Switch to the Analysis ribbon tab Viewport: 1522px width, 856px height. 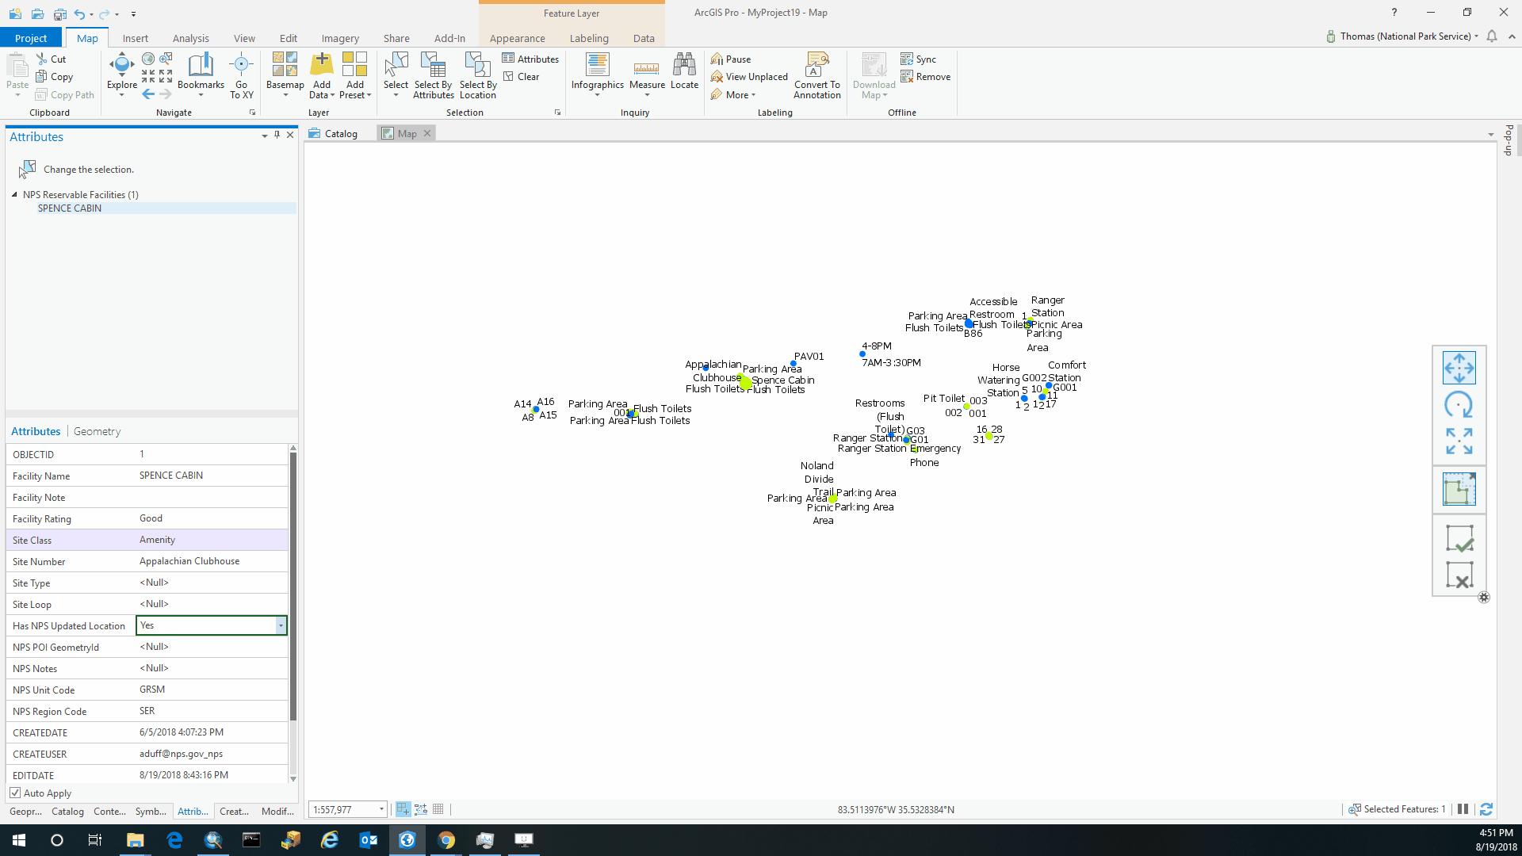click(190, 38)
